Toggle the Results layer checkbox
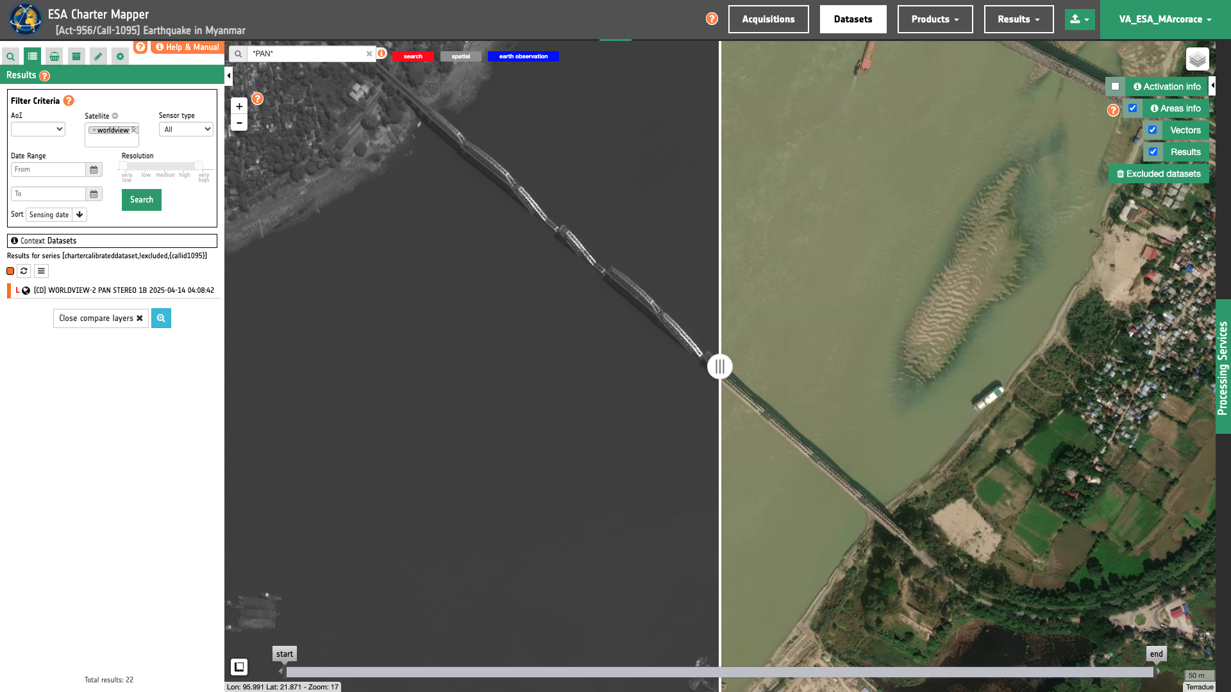 (x=1153, y=152)
